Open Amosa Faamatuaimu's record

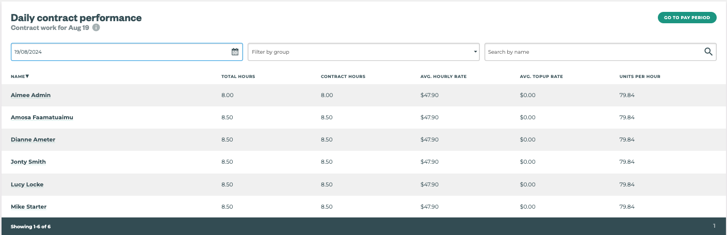tap(42, 117)
